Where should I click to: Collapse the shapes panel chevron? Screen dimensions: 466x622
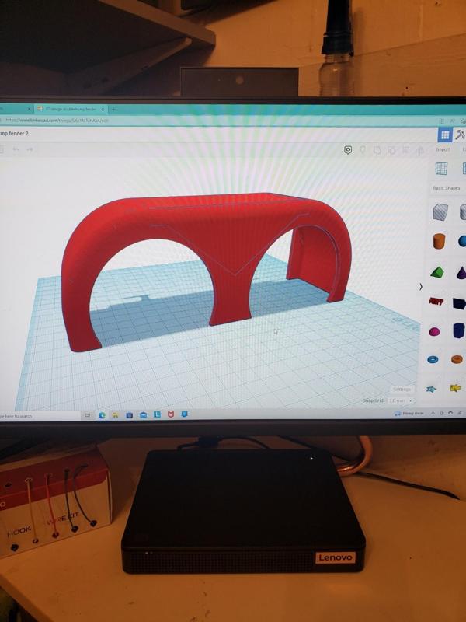click(x=421, y=286)
